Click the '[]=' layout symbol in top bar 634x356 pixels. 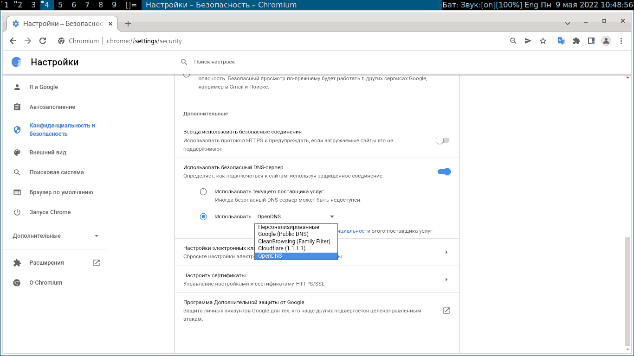[x=131, y=5]
